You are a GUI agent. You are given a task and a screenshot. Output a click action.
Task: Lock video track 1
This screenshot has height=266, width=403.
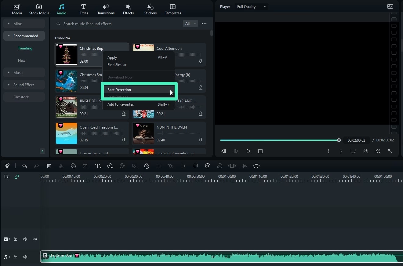[x=16, y=239]
